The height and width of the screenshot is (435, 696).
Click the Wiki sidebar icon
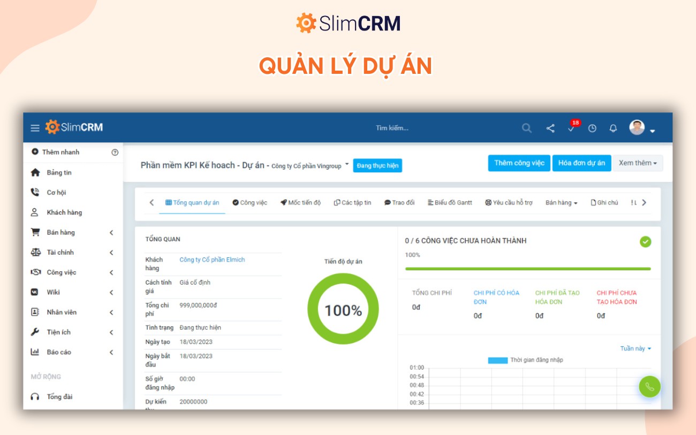tap(35, 292)
